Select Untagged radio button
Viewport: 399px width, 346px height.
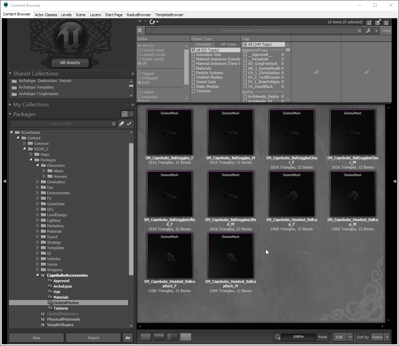[x=139, y=78]
